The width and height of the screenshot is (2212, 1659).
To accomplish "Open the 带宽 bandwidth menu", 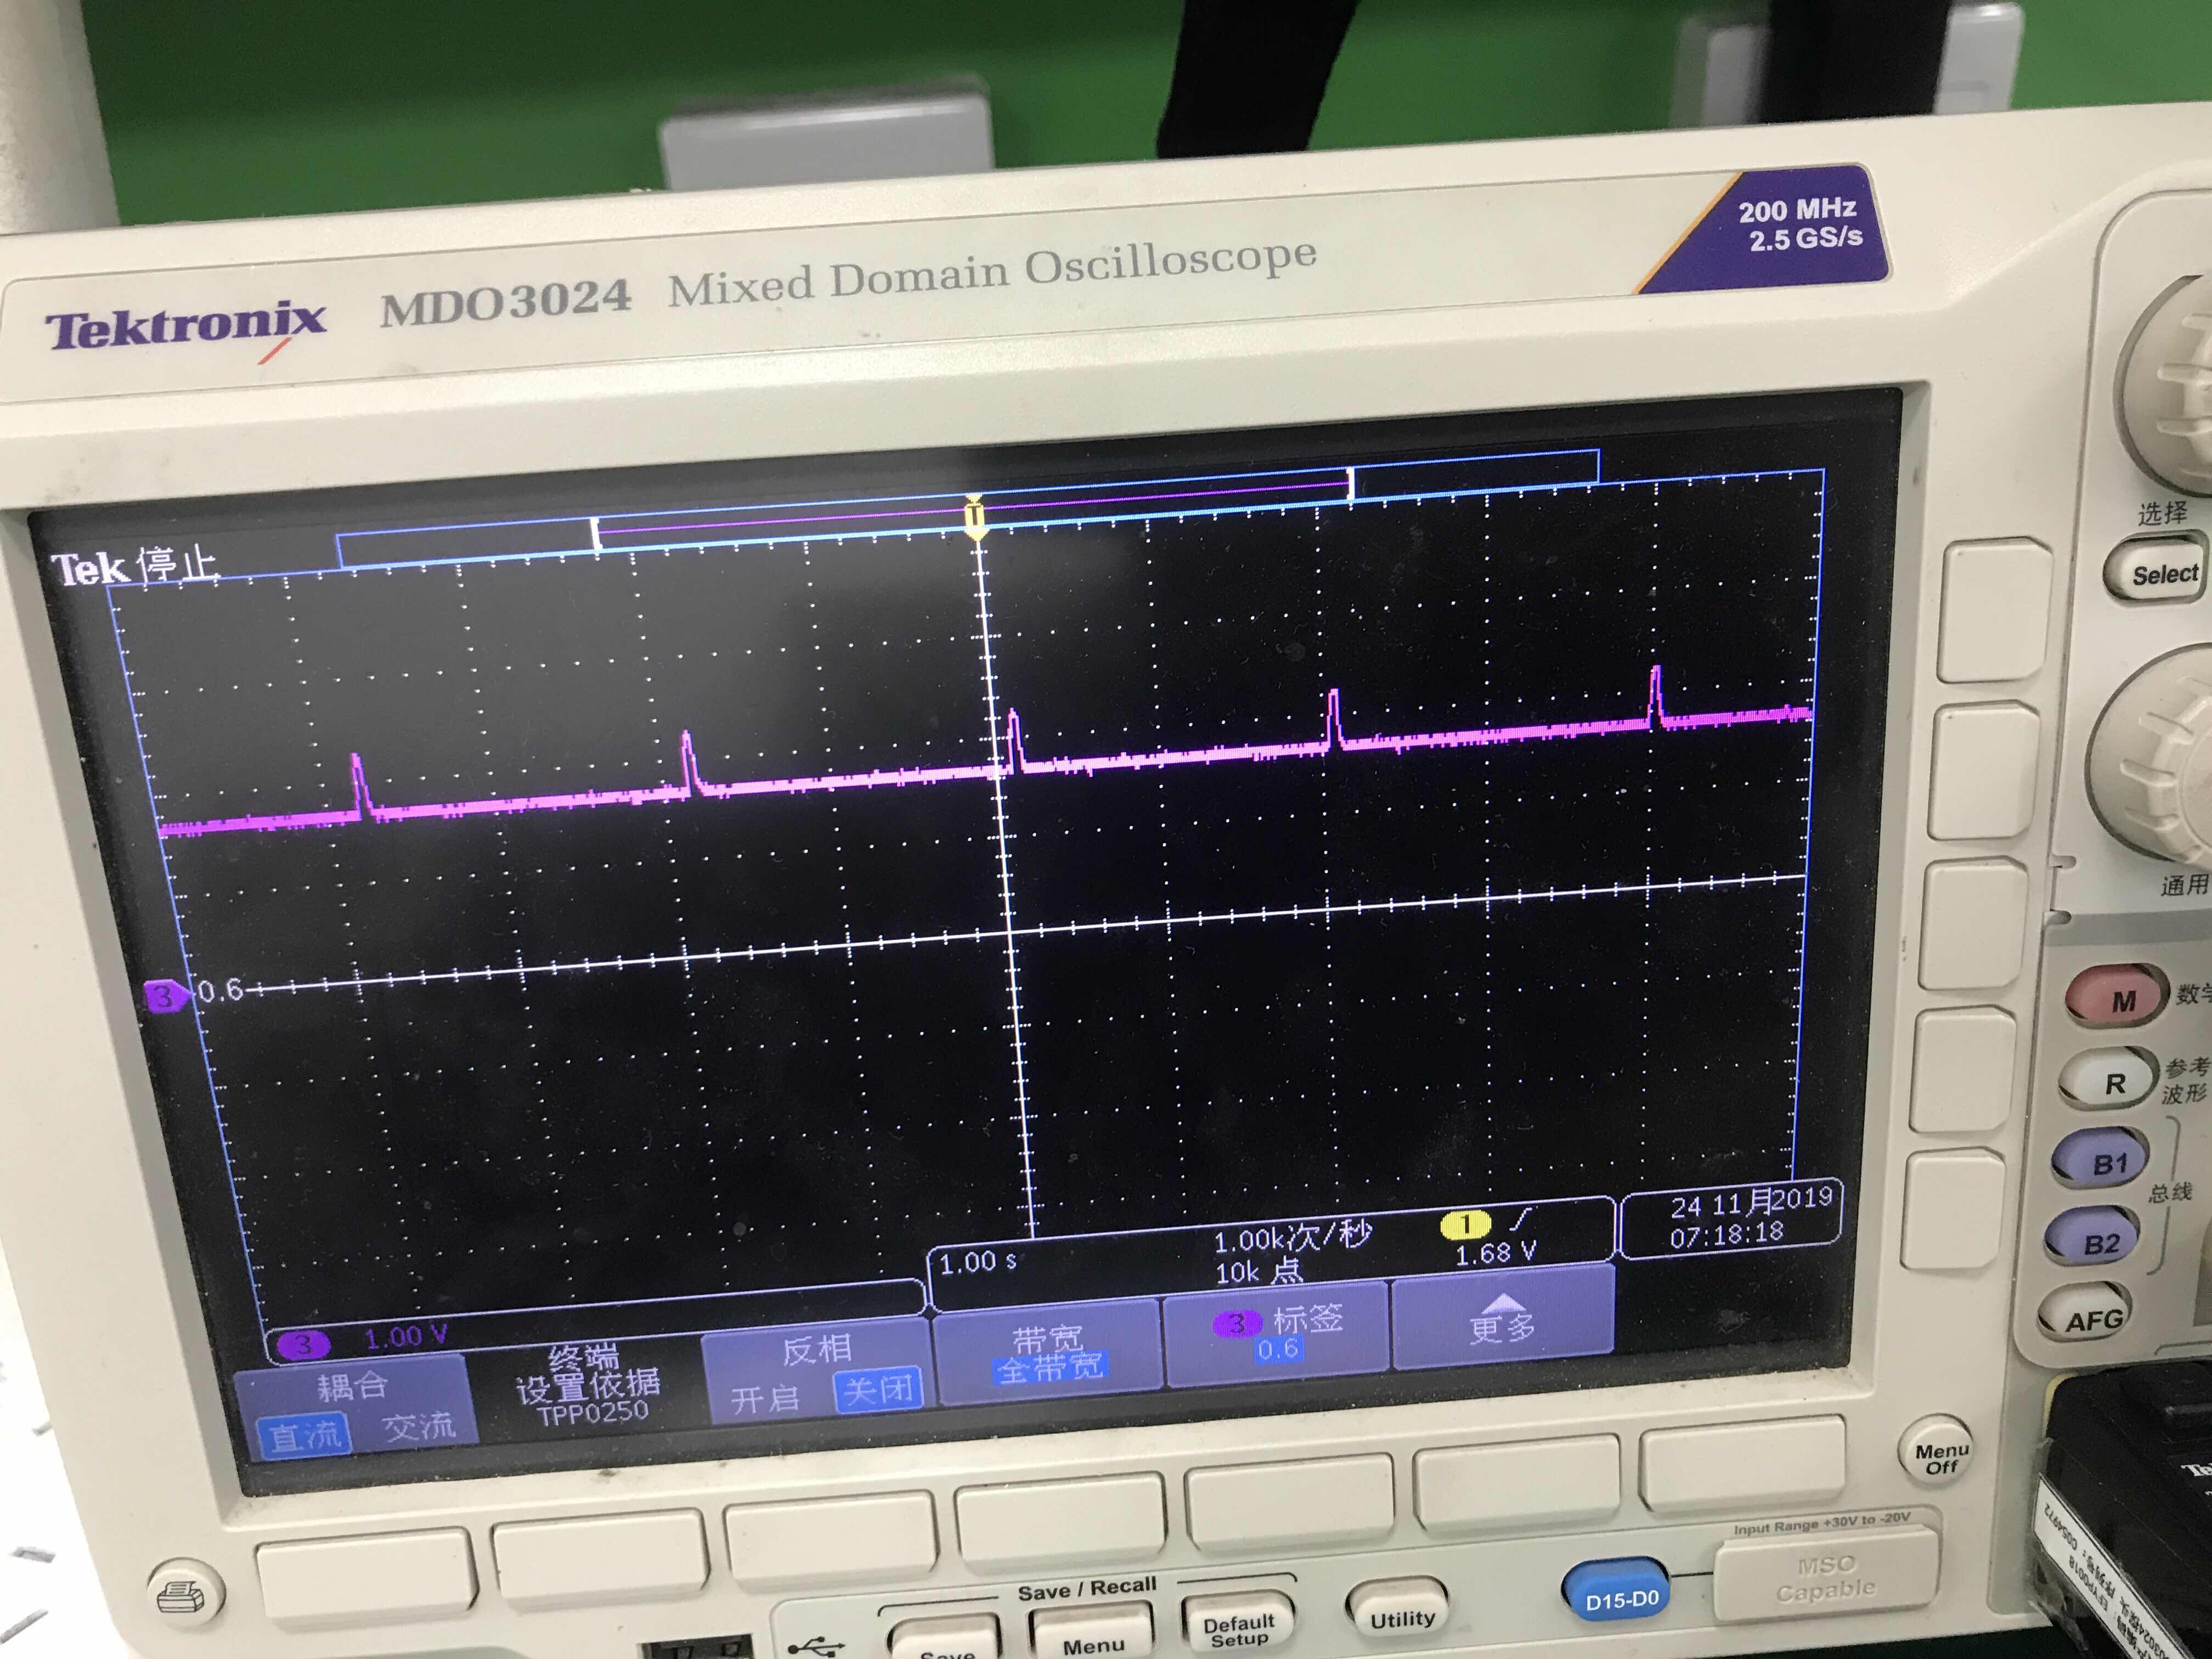I will pos(1047,1351).
